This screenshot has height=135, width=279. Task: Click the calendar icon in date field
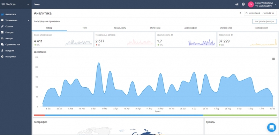tap(247, 13)
